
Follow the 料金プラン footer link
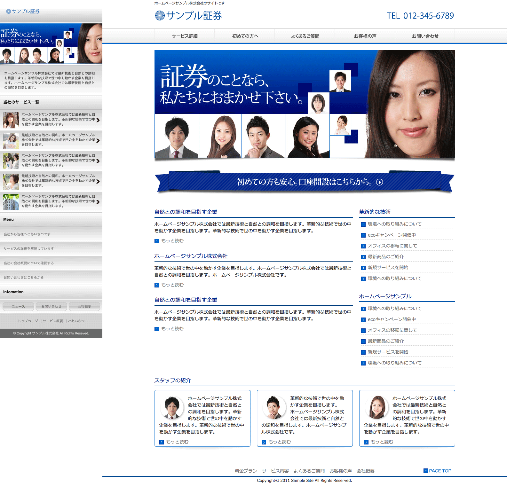(246, 471)
